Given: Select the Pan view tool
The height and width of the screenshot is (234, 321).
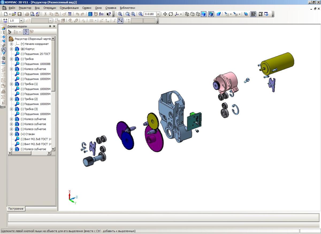Looking at the screenshot, I should [165, 14].
